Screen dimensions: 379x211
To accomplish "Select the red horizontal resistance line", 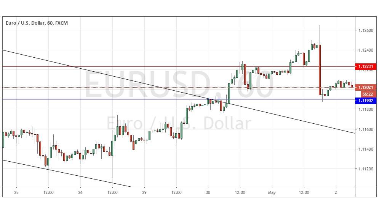I will [152, 66].
